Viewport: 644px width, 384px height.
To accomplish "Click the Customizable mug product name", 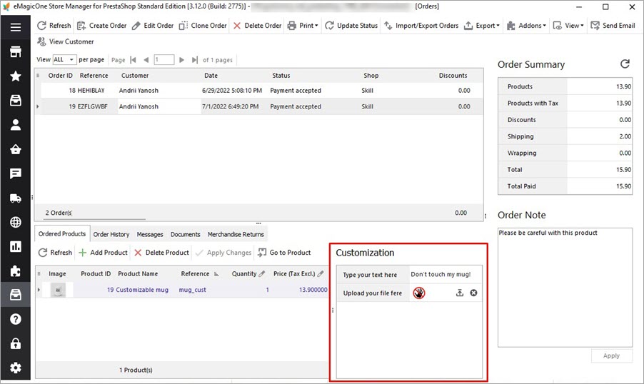I will click(x=142, y=290).
